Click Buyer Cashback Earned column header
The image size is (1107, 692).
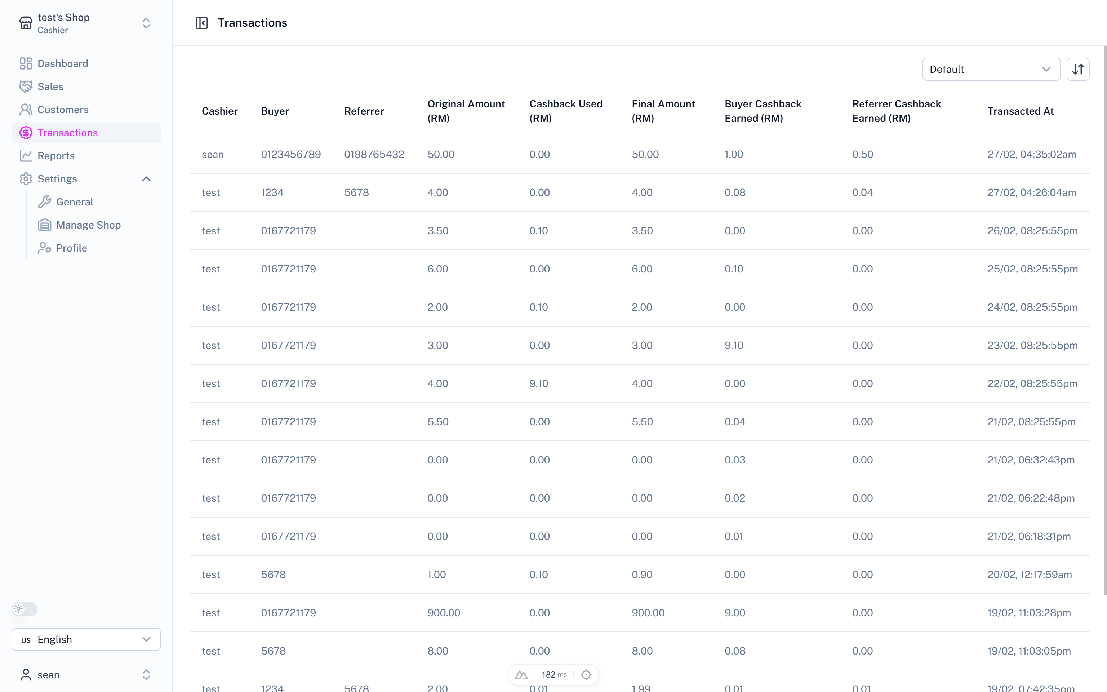coord(763,111)
